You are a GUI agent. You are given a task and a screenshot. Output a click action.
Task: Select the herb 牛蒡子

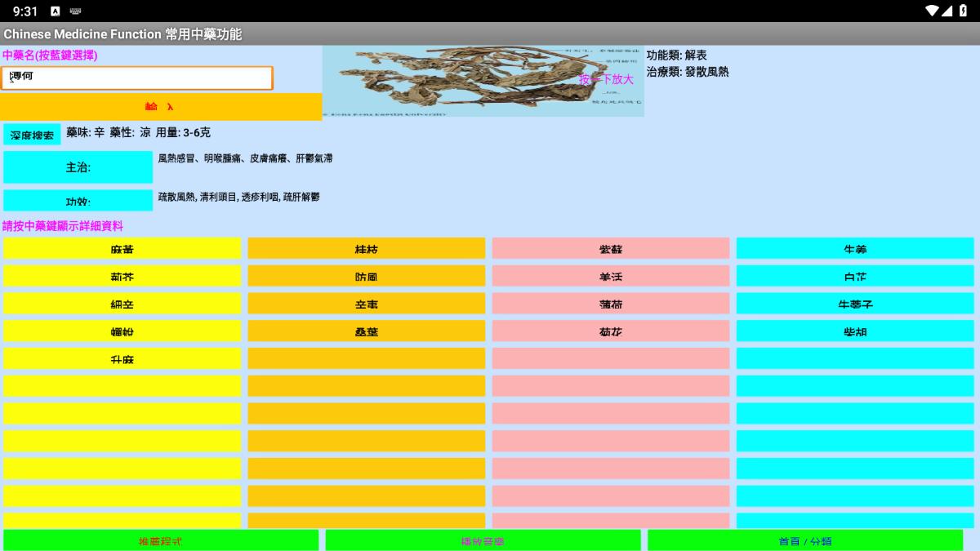855,304
